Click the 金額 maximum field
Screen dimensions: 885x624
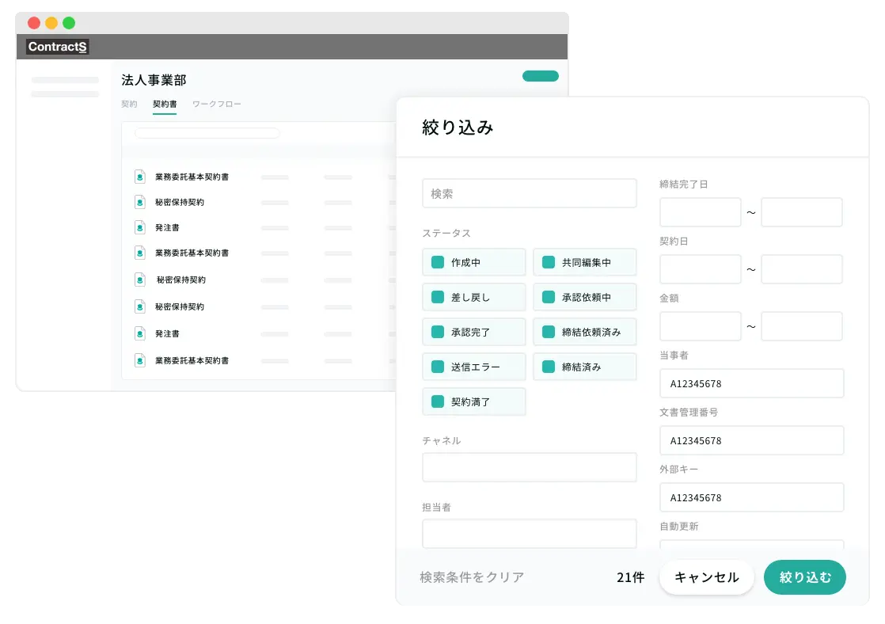(x=801, y=326)
